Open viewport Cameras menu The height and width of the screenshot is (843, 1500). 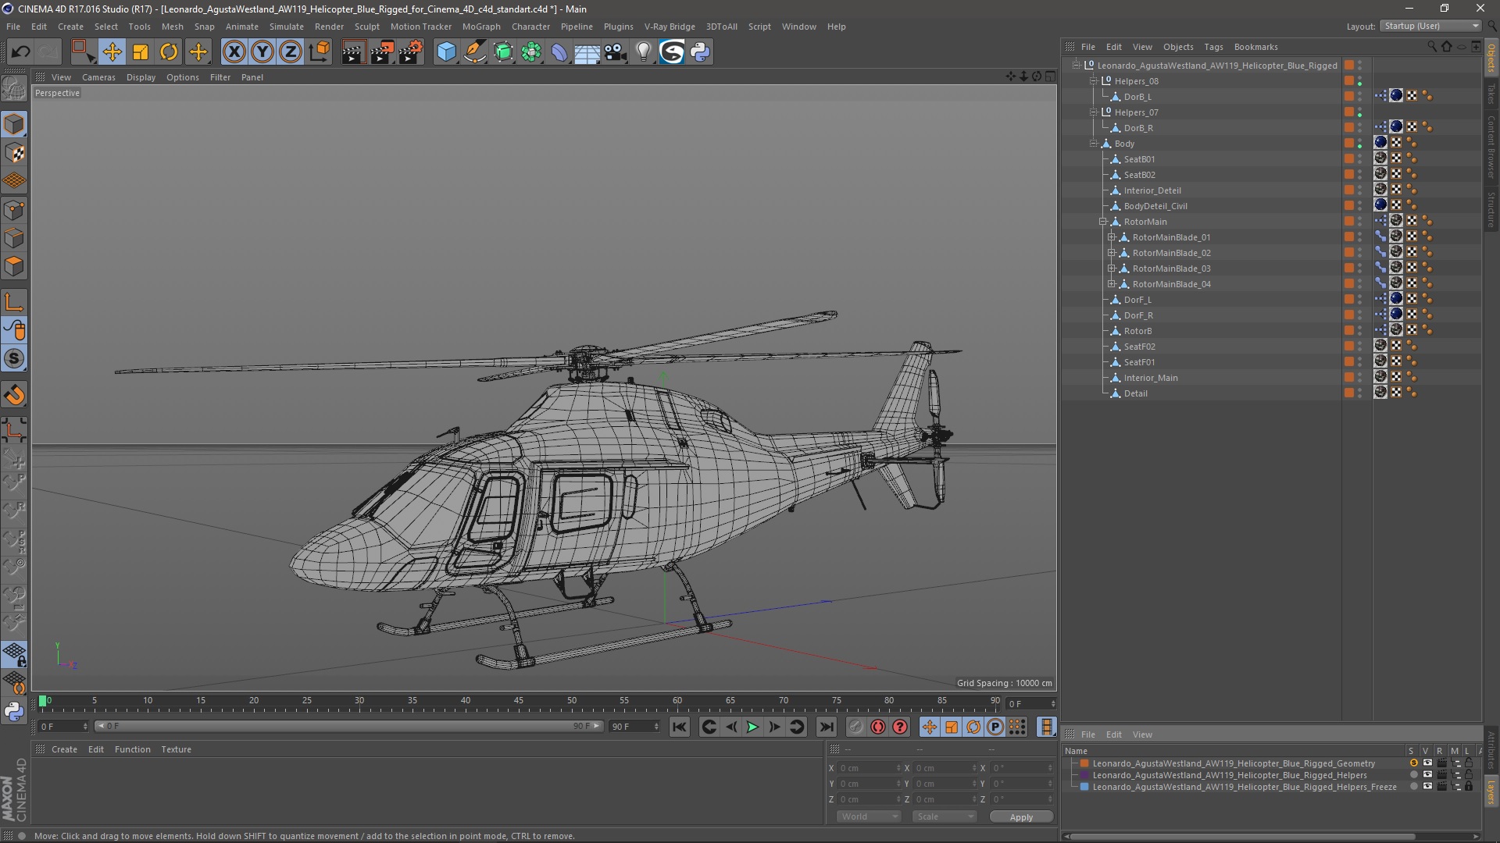tap(98, 77)
